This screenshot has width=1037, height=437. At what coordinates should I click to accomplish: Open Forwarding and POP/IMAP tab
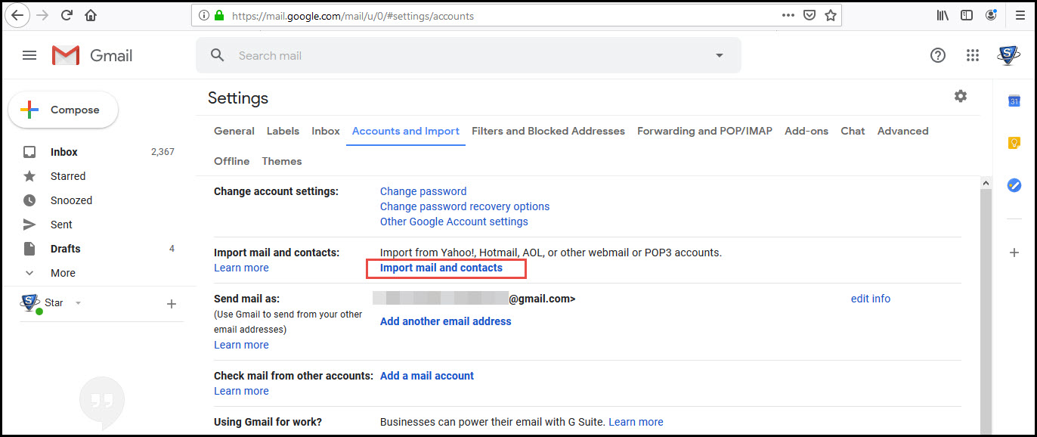(x=704, y=131)
